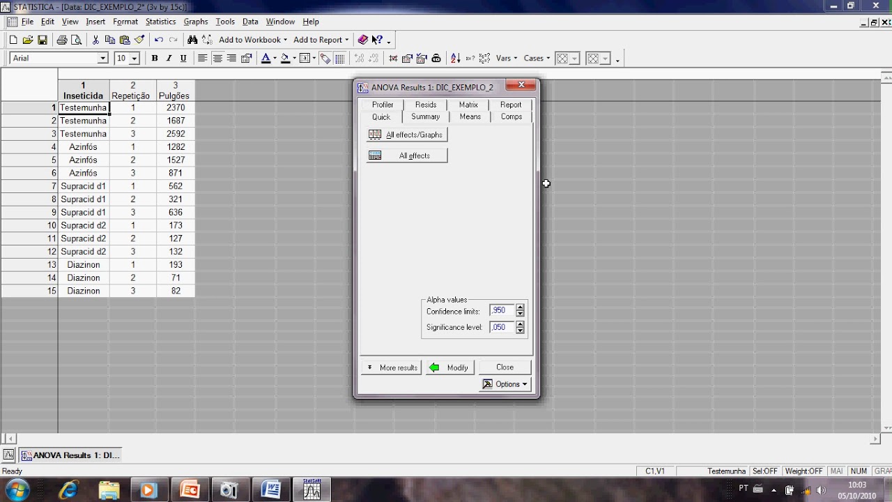Click the Format Painter brush icon
892x502 pixels.
[139, 40]
